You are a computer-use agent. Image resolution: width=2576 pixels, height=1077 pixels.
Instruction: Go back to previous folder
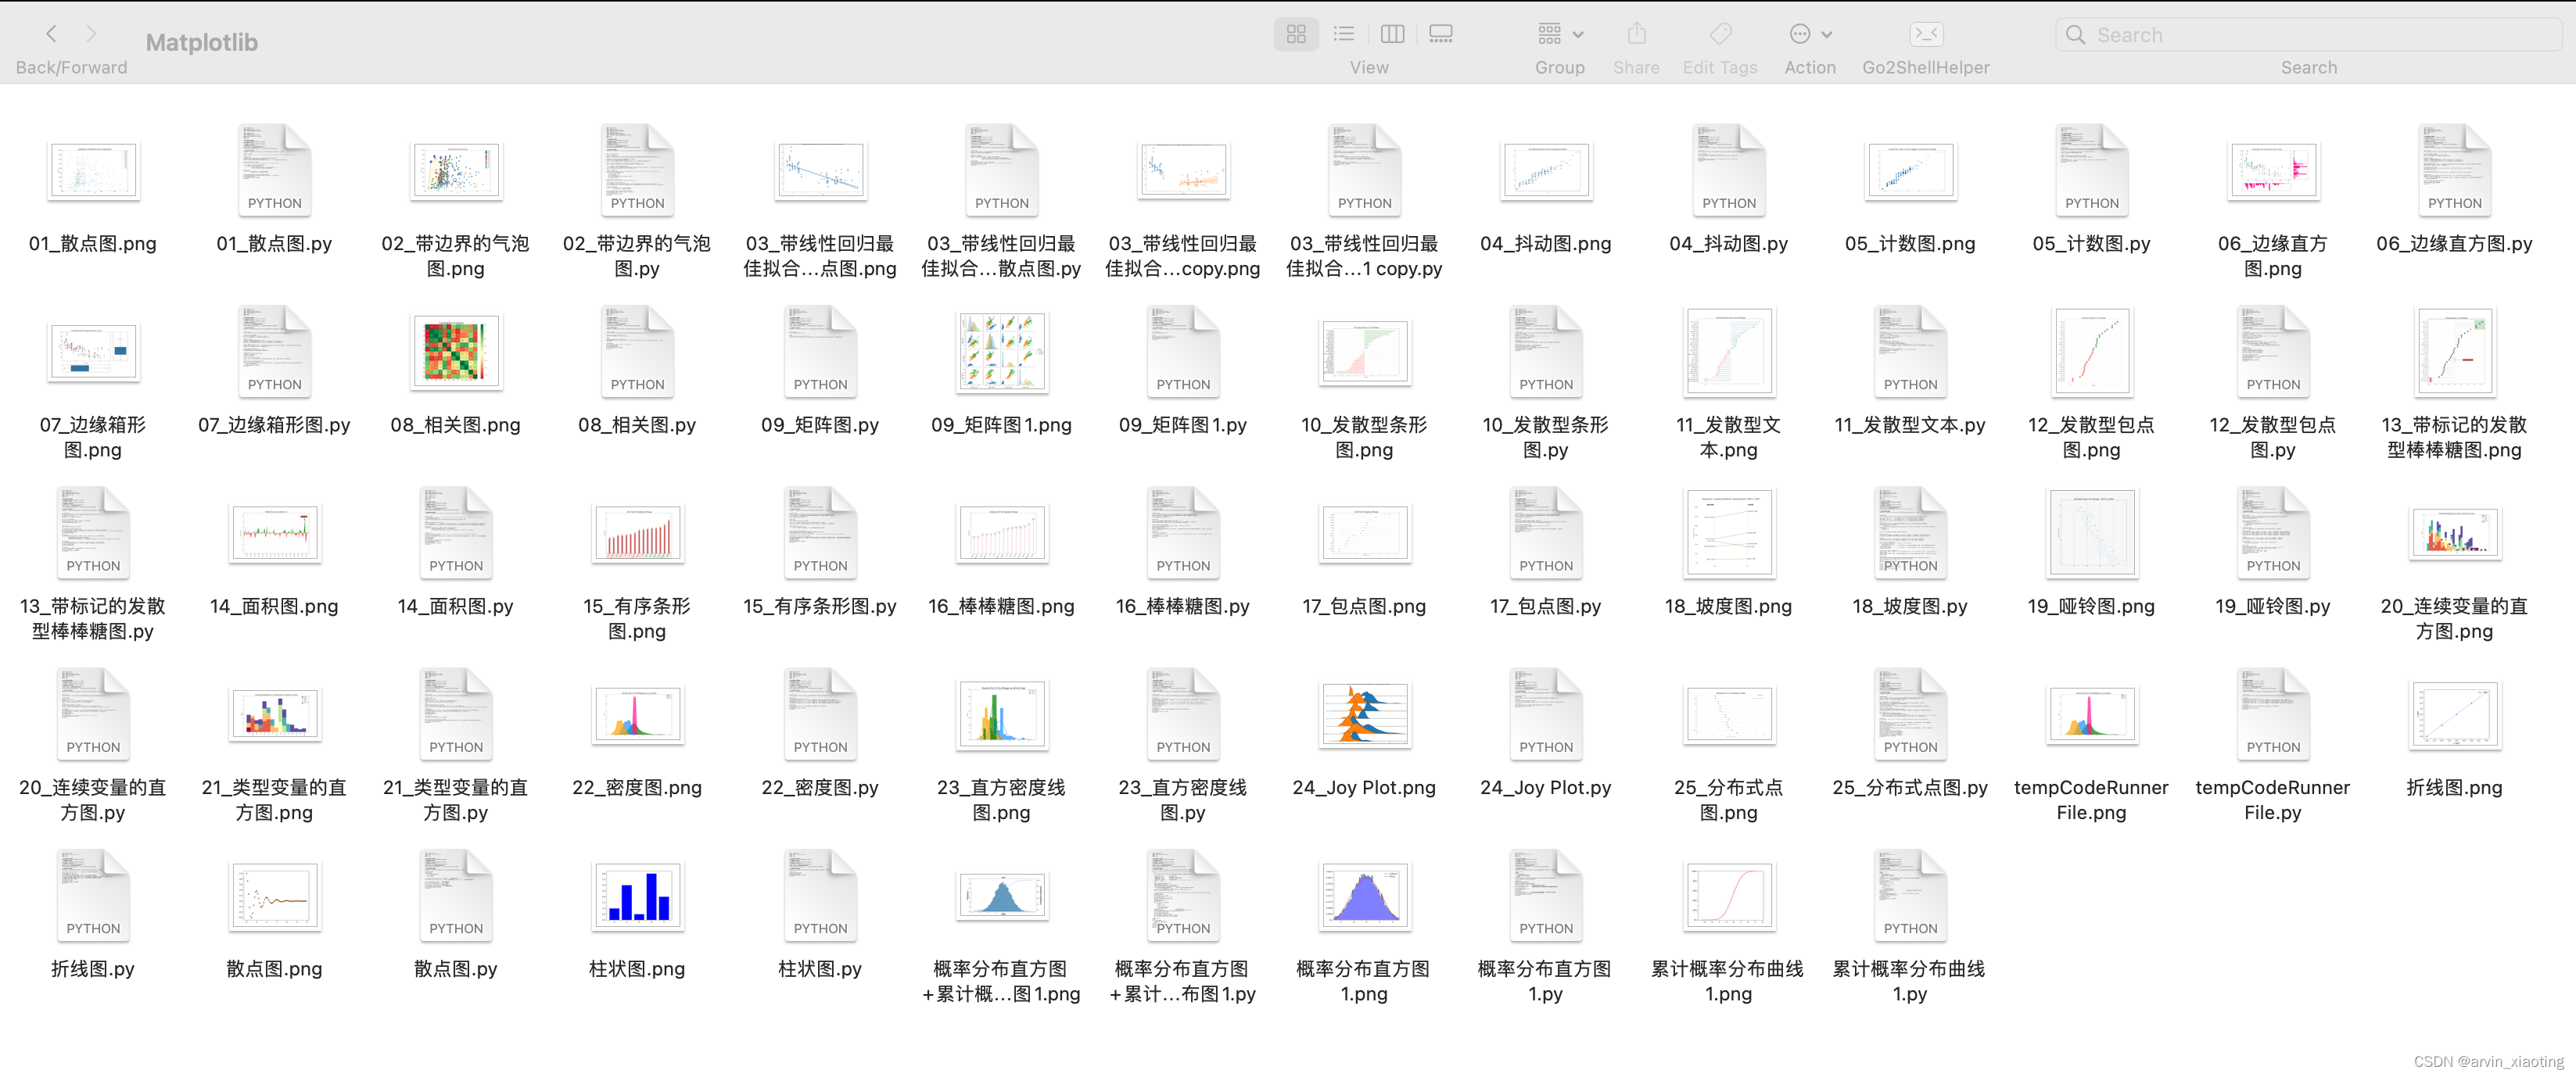[51, 34]
